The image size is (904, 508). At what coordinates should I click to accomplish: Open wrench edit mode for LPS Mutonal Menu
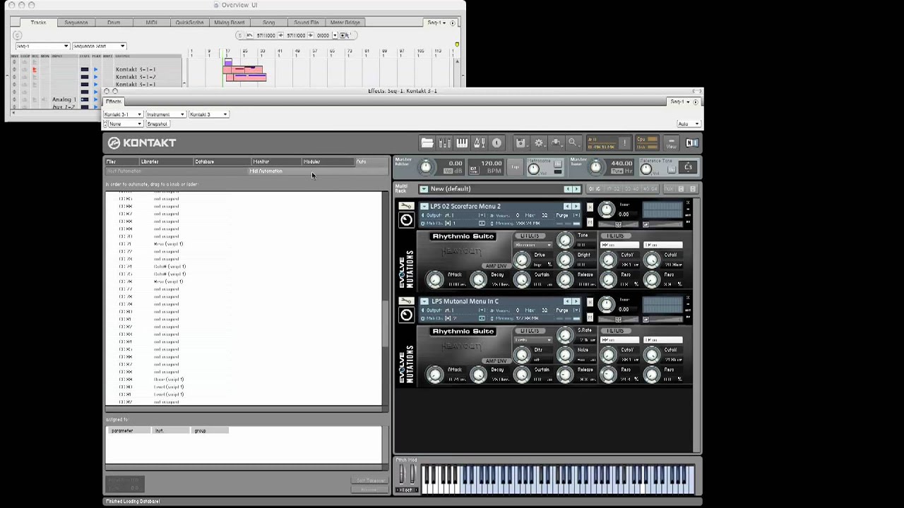(406, 301)
